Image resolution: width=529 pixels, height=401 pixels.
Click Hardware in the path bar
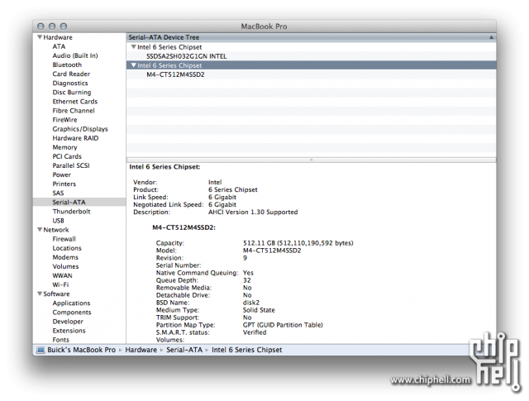(x=141, y=350)
